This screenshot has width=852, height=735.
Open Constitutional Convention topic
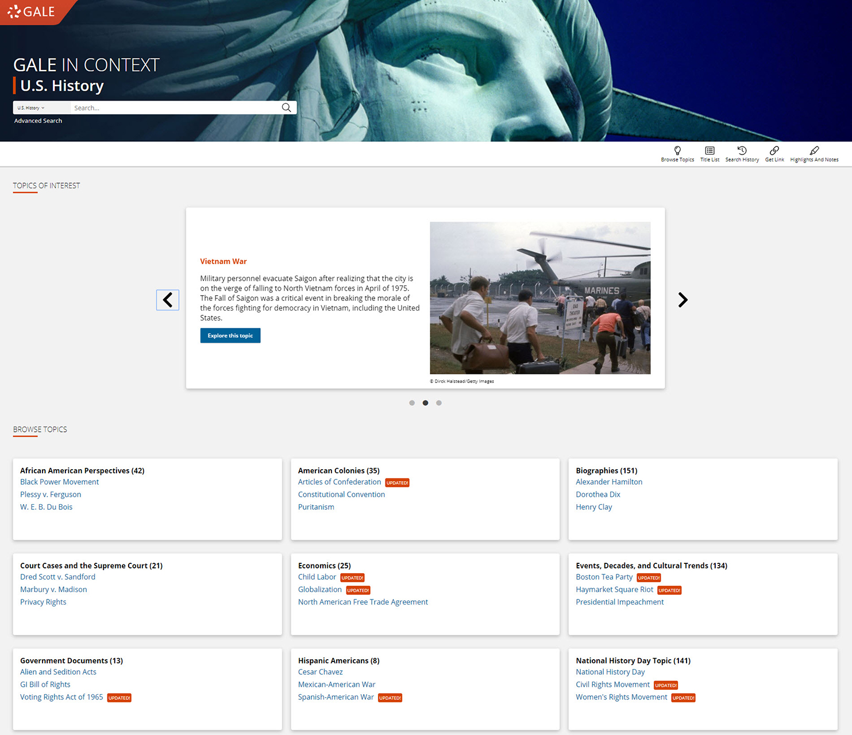341,494
